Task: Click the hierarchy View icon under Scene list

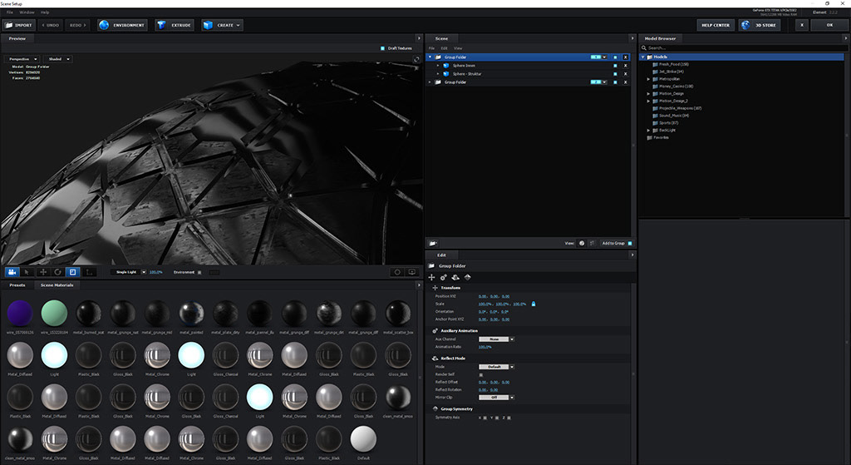Action: [x=592, y=244]
